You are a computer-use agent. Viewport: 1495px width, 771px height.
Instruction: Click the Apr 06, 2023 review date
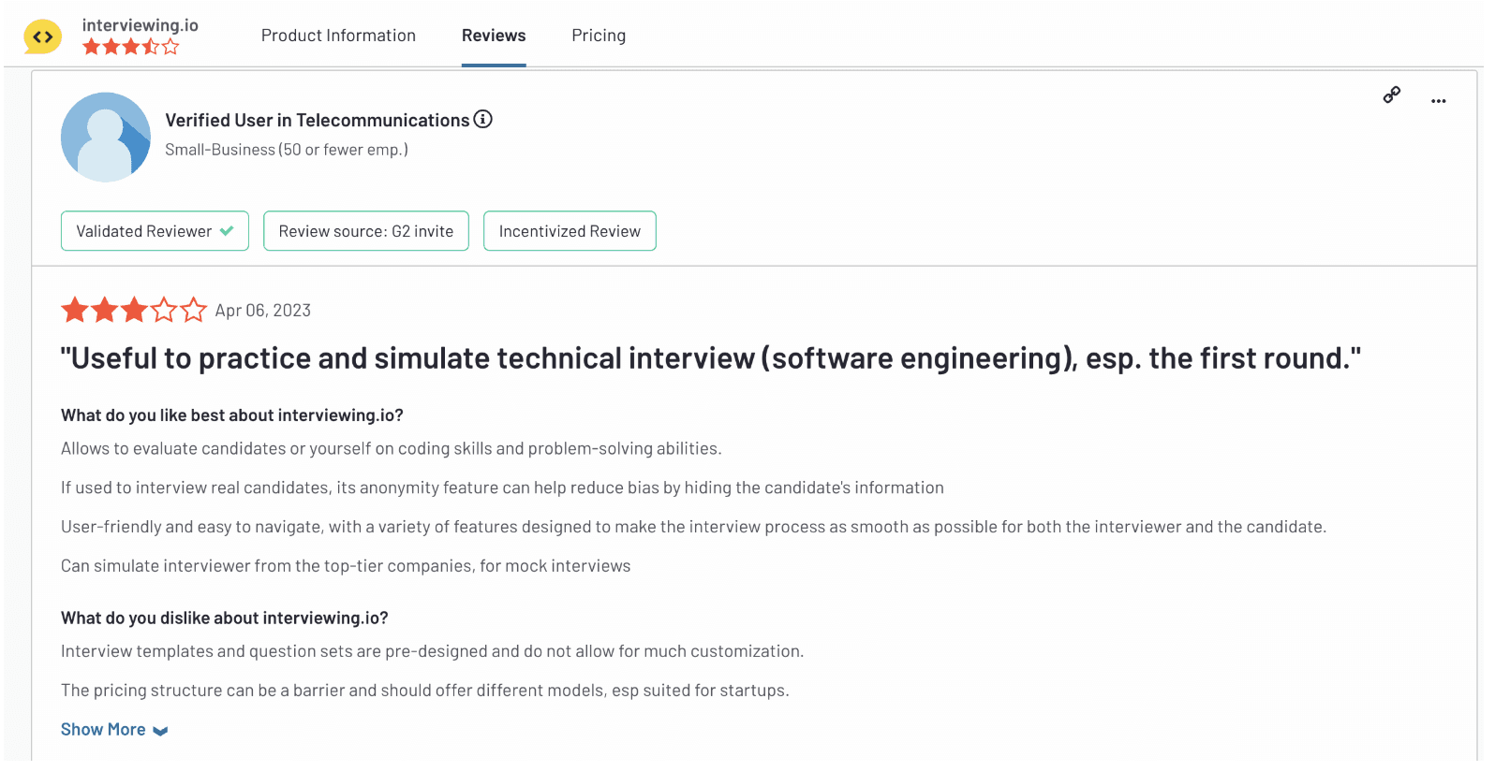point(263,311)
